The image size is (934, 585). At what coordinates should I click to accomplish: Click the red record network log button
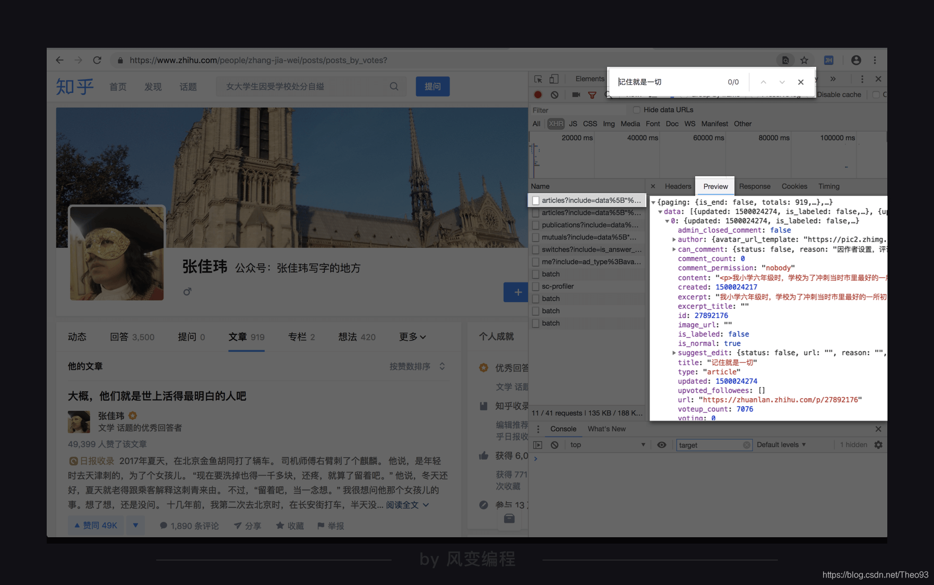(x=538, y=94)
